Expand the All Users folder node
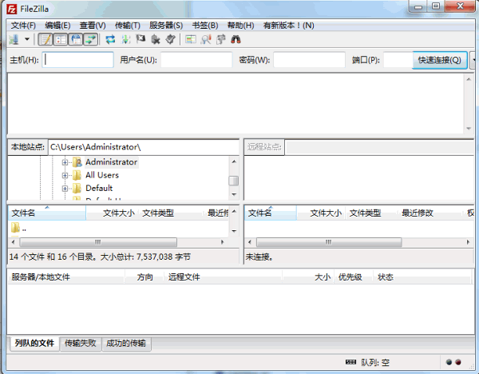The height and width of the screenshot is (374, 479). pos(65,175)
